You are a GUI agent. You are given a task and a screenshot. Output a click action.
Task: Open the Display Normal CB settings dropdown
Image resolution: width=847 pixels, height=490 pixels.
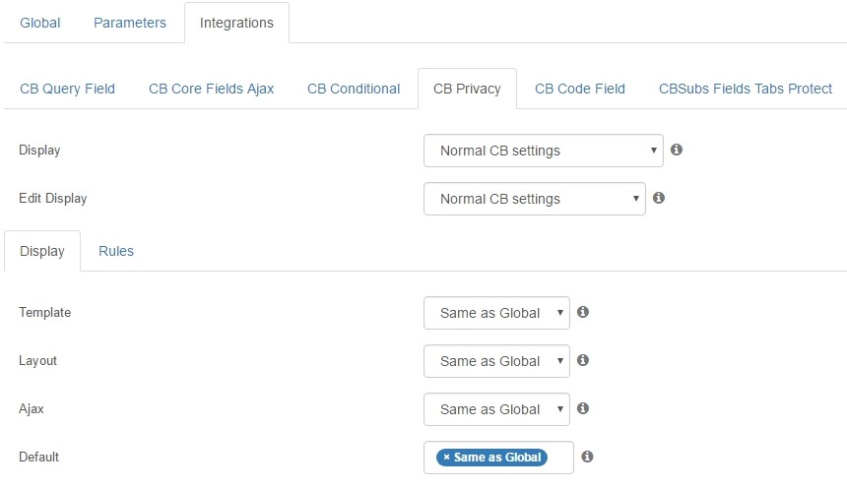click(544, 151)
